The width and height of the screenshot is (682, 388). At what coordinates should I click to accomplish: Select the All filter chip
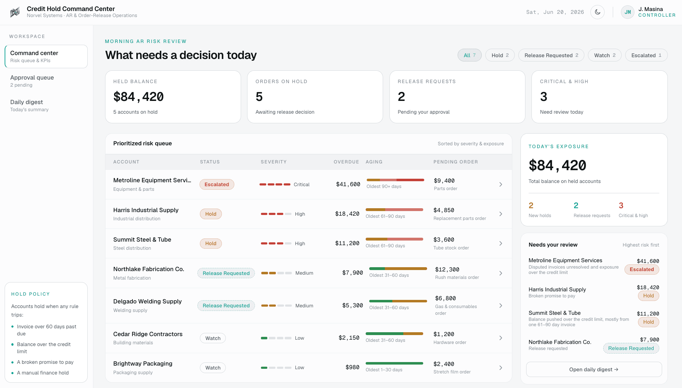[469, 55]
